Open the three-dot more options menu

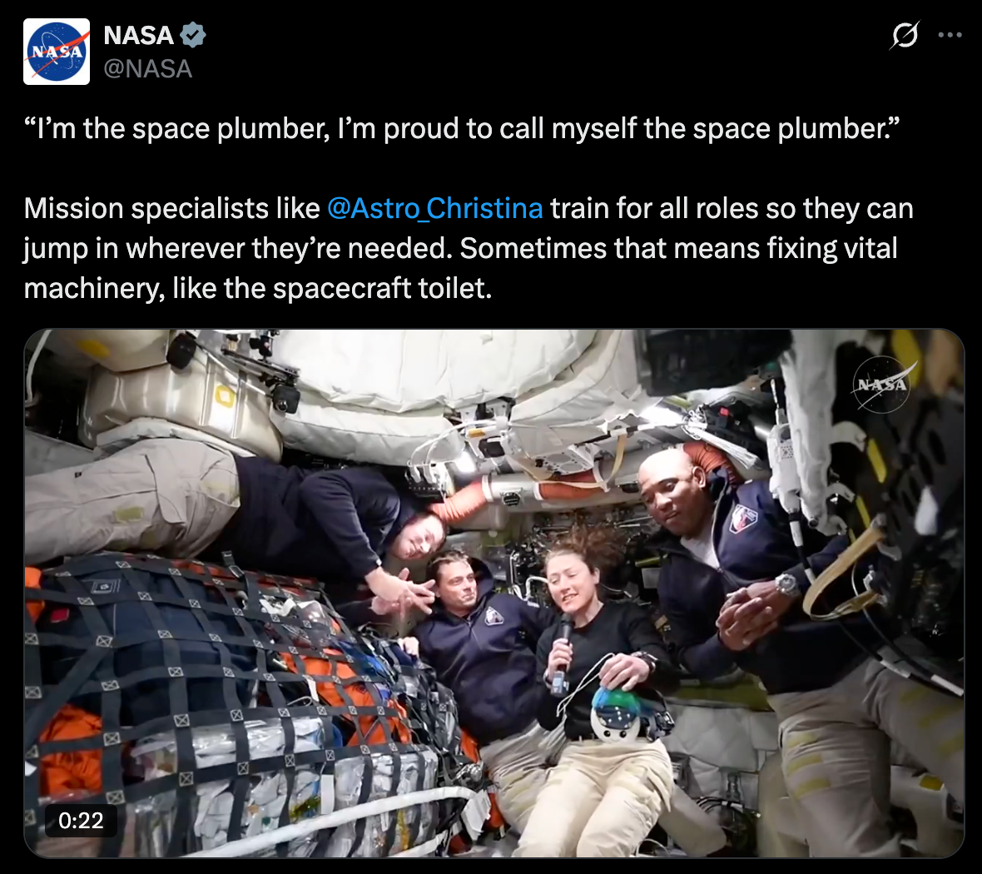point(950,35)
